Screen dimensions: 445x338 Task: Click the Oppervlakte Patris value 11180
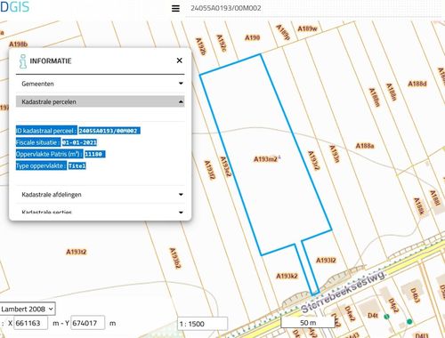[x=93, y=154]
